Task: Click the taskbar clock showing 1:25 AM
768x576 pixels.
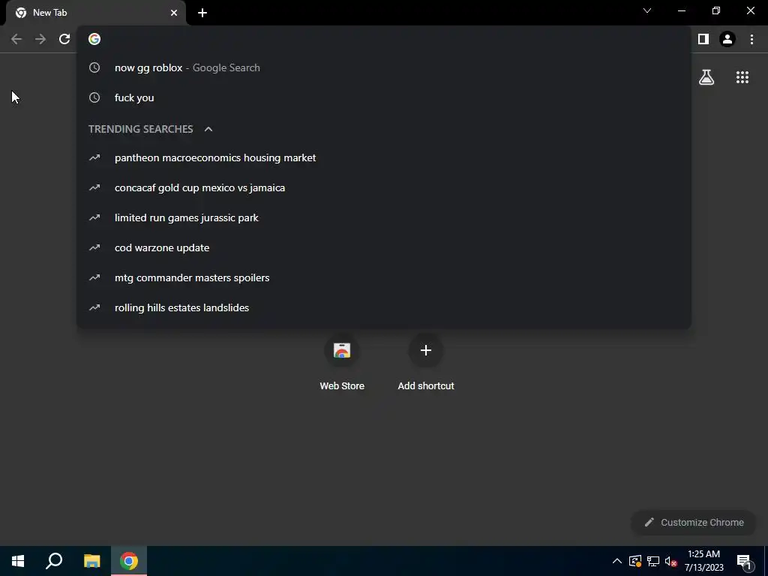Action: pos(703,561)
